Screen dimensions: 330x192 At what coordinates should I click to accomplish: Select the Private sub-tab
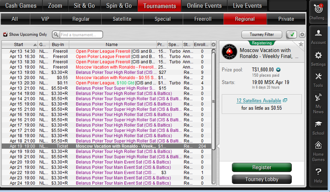286,19
